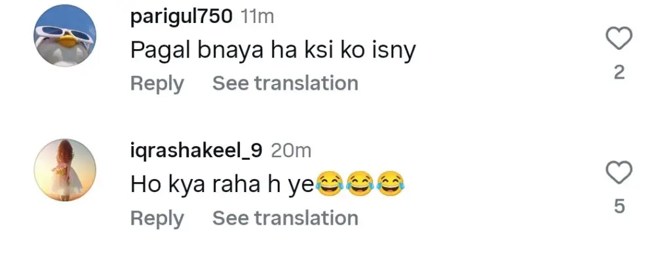Open iqrashakeel_9's profile picture avatar
This screenshot has width=671, height=253.
[x=65, y=170]
